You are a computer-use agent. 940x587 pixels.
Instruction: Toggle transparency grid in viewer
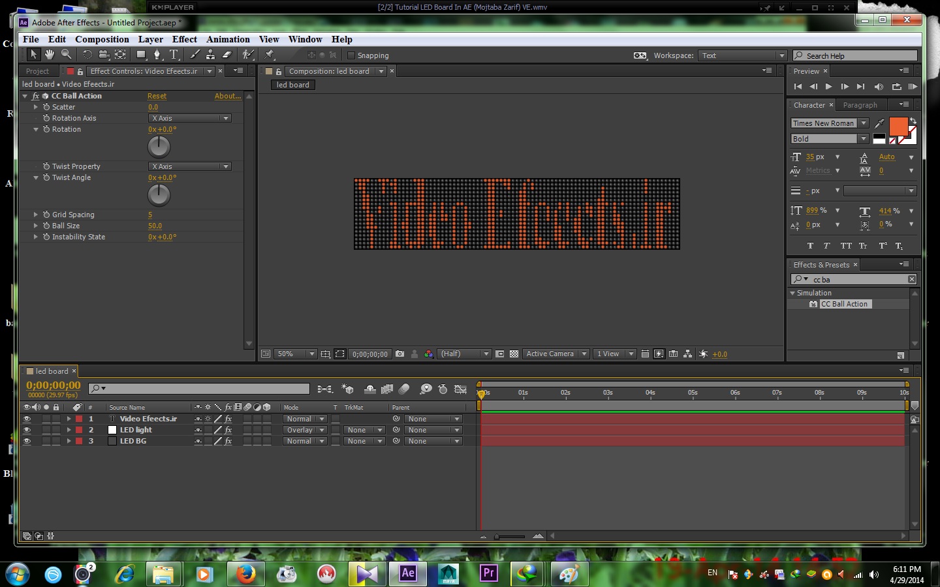pos(514,354)
